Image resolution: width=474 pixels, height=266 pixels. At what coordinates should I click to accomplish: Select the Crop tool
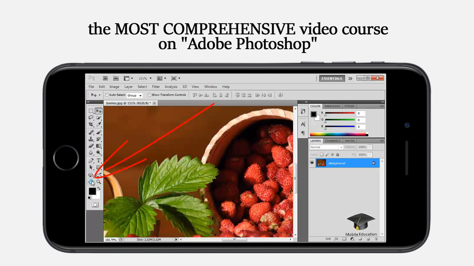[91, 124]
